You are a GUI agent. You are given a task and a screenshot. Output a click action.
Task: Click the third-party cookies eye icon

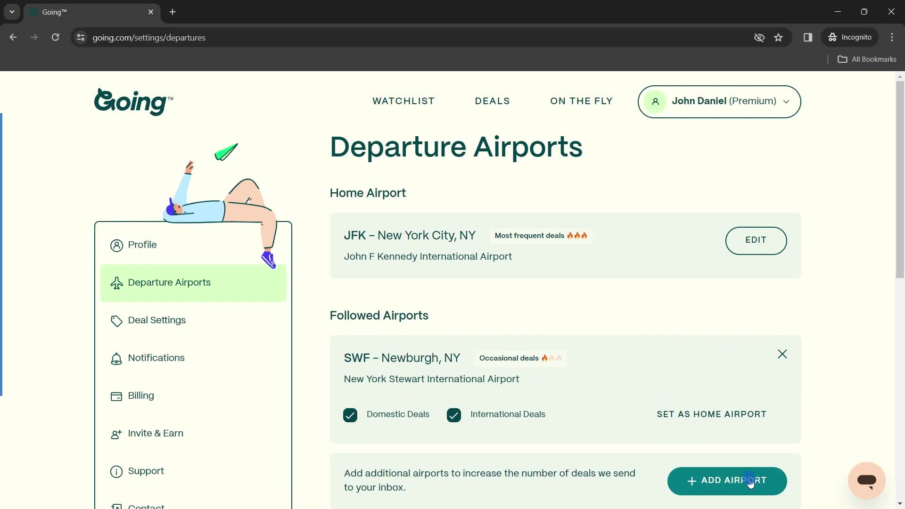759,37
